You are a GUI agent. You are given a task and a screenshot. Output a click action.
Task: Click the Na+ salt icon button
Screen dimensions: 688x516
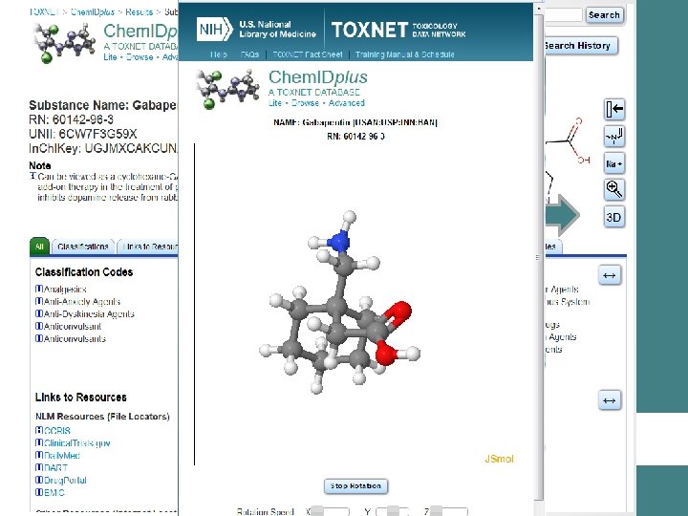pos(614,163)
